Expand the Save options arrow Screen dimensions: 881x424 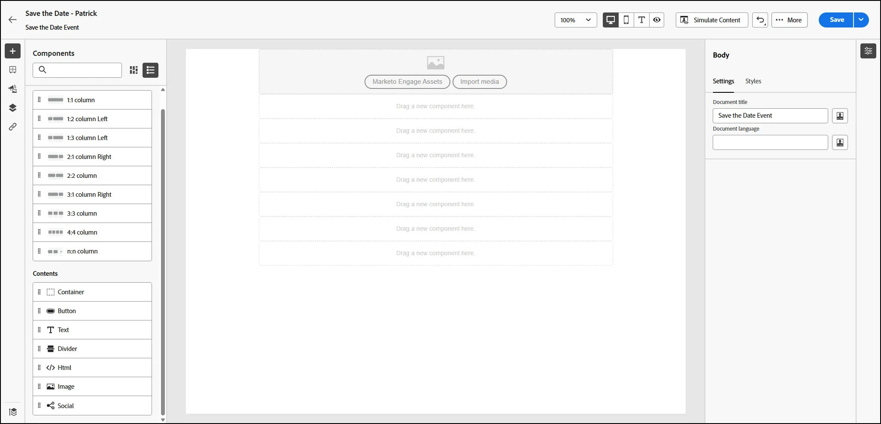pos(861,20)
